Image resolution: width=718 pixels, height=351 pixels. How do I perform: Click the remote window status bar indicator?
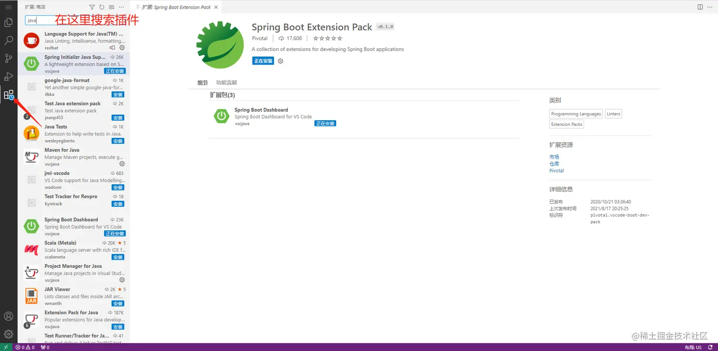point(5,347)
